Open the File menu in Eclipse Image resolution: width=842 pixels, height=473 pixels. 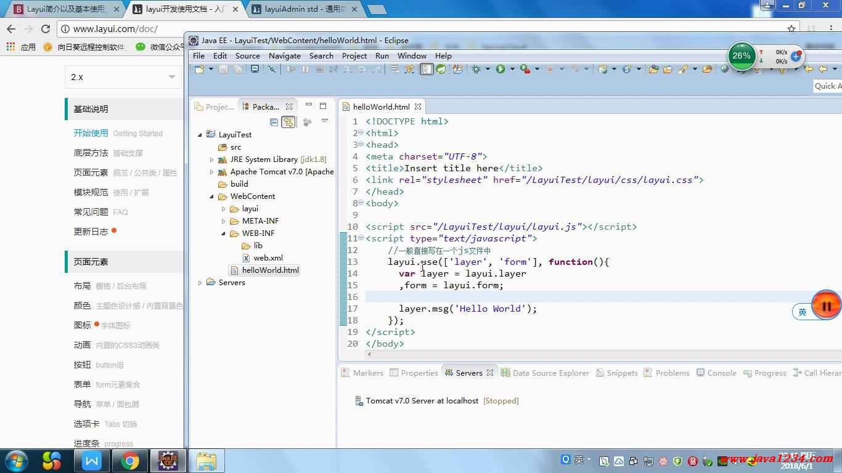pos(198,55)
